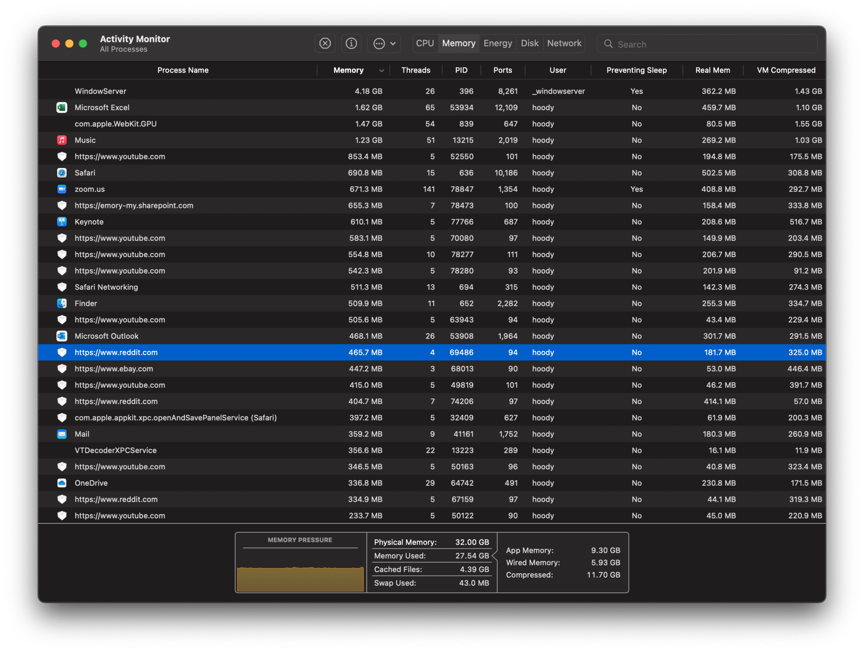Select the VTDecoderXPCService process
864x653 pixels.
[x=432, y=450]
